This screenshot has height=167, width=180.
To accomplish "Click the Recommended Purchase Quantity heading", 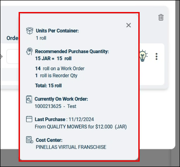I will 72,52.
